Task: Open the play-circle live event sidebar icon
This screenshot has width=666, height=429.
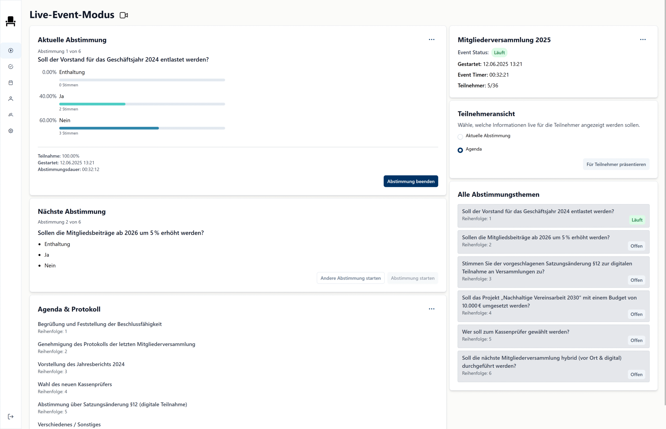Action: click(11, 51)
